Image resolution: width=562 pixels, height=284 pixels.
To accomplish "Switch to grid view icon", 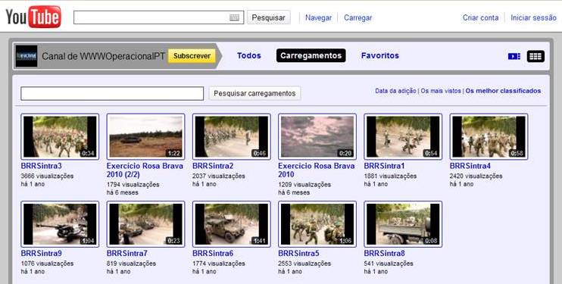I will 535,56.
